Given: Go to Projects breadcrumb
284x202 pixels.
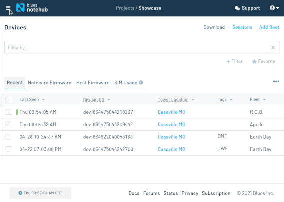Looking at the screenshot, I should click(x=125, y=8).
